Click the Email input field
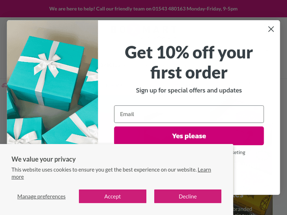Image resolution: width=287 pixels, height=215 pixels. 189,114
